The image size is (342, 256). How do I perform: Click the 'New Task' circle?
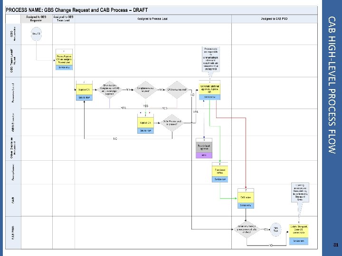pyautogui.click(x=275, y=229)
